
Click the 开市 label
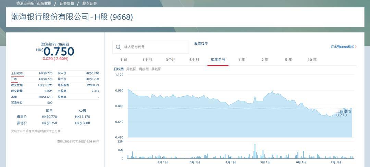click(14, 79)
